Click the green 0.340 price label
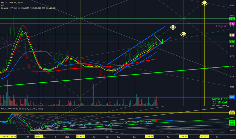 click(232, 42)
